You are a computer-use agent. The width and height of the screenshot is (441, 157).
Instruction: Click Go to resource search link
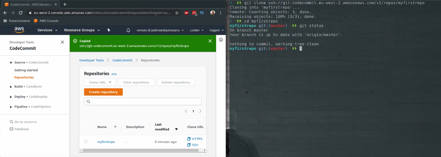[x=24, y=122]
